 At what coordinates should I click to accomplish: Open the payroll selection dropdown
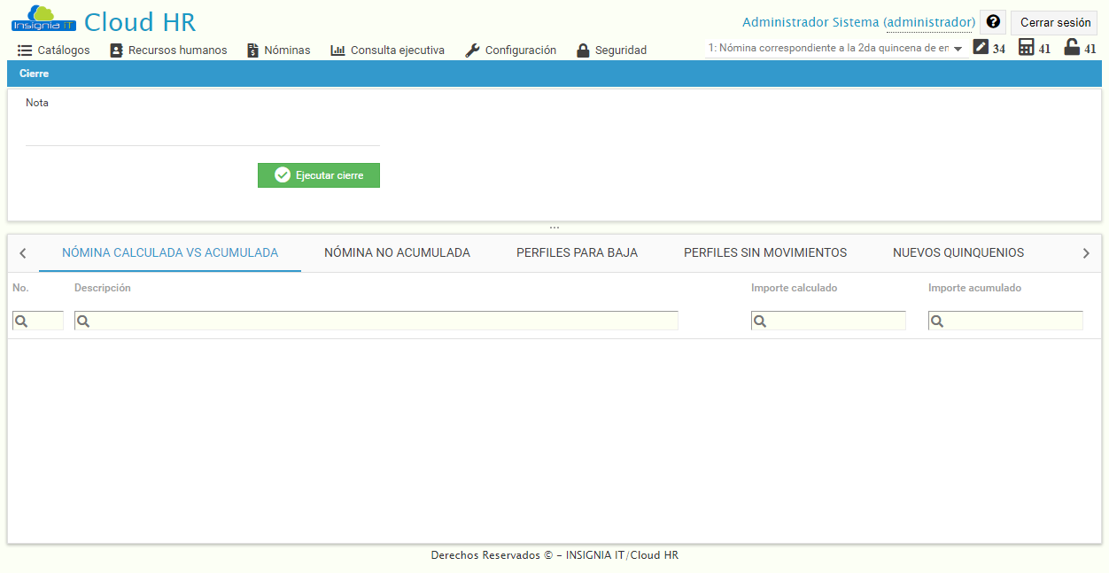958,50
